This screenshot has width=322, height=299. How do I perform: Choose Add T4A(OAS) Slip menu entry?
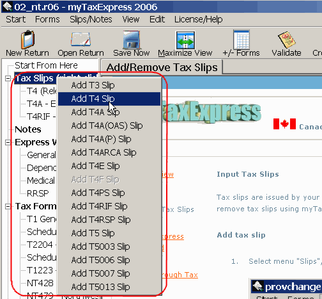tap(109, 125)
